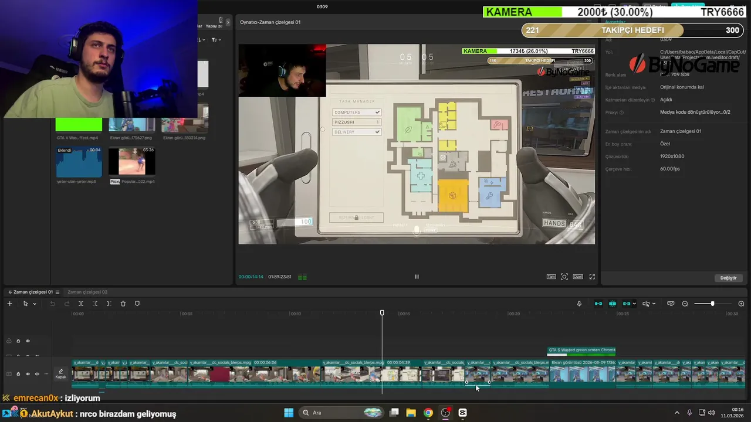751x422 pixels.
Task: Choose the selection pointer tool
Action: [25, 304]
